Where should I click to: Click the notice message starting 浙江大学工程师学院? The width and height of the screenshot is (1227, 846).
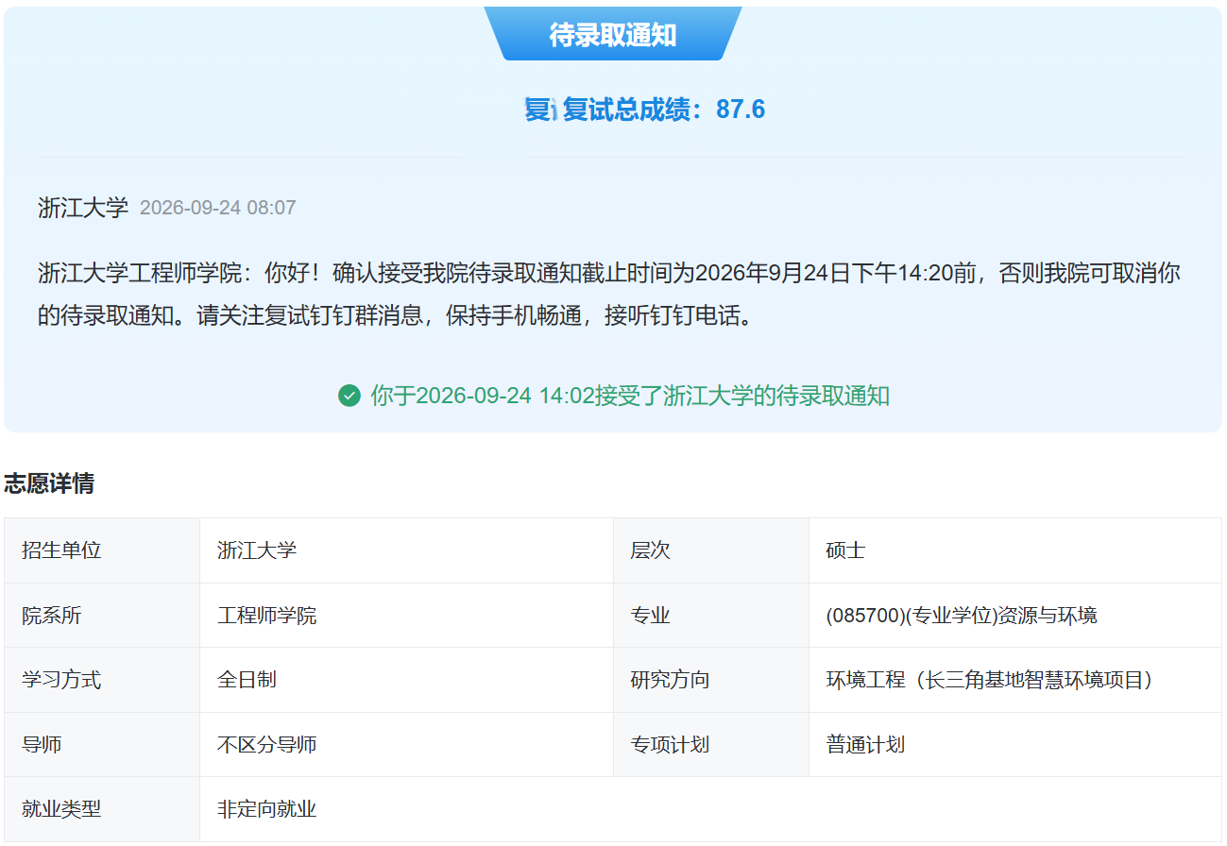point(609,295)
